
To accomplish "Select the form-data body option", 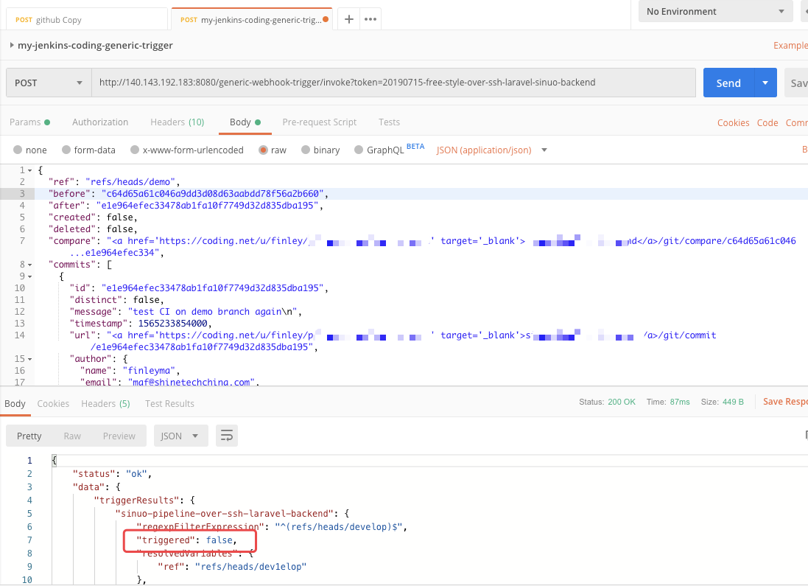I will coord(67,150).
